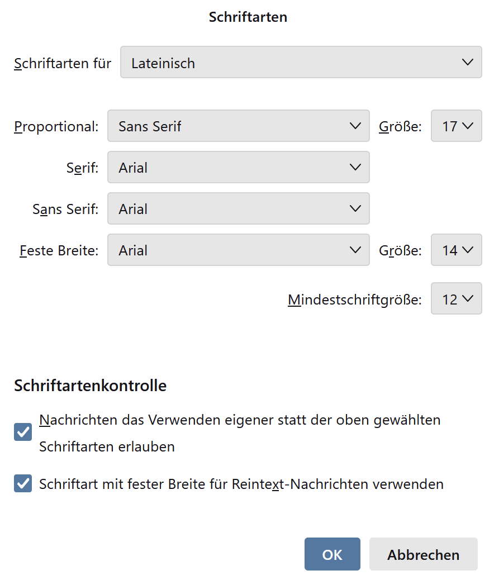Screen dimensions: 494x580
Task: Confirm font settings with OK
Action: click(x=332, y=554)
